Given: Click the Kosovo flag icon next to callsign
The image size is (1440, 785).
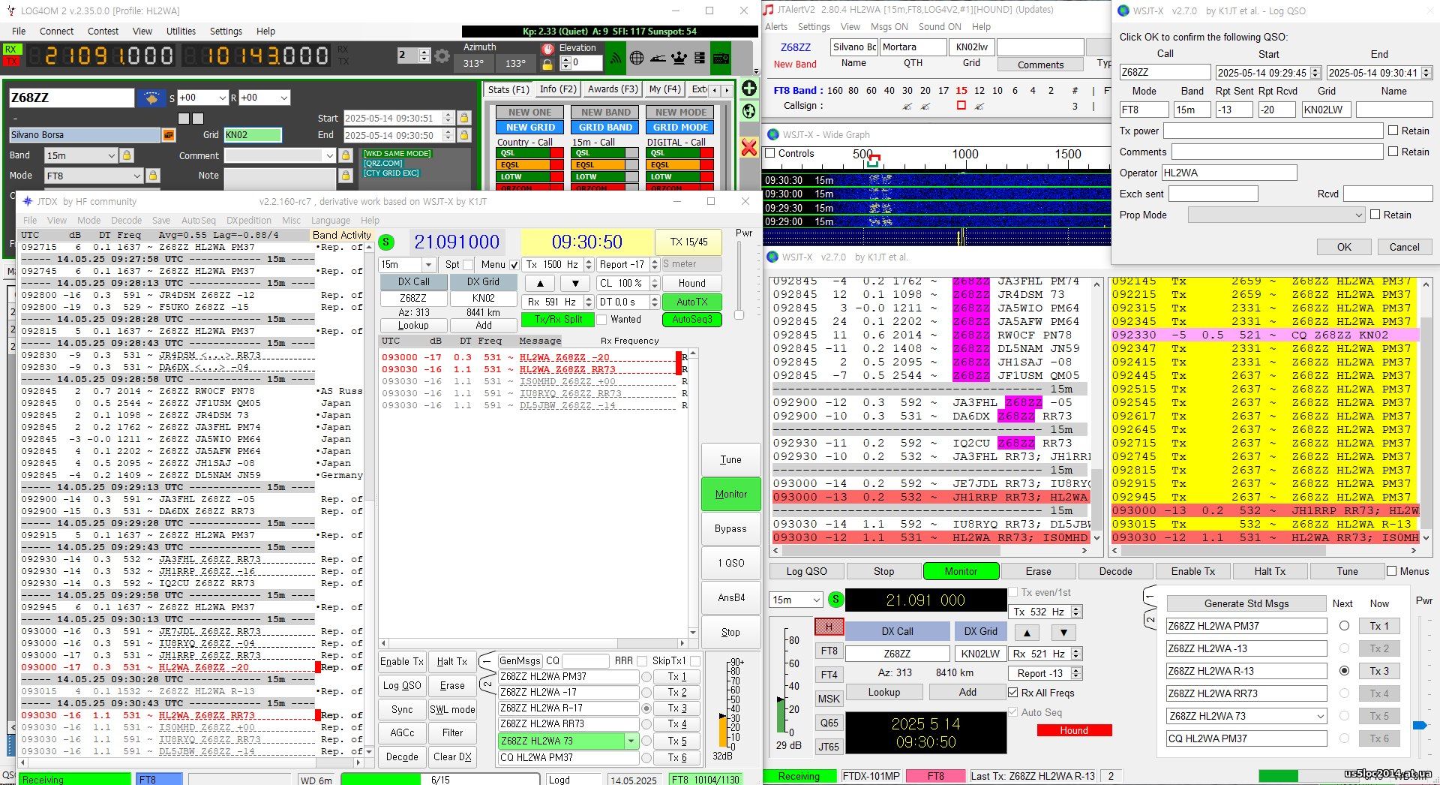Looking at the screenshot, I should 151,98.
